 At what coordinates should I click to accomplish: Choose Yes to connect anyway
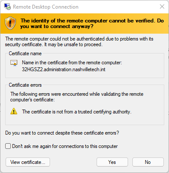click(x=112, y=162)
